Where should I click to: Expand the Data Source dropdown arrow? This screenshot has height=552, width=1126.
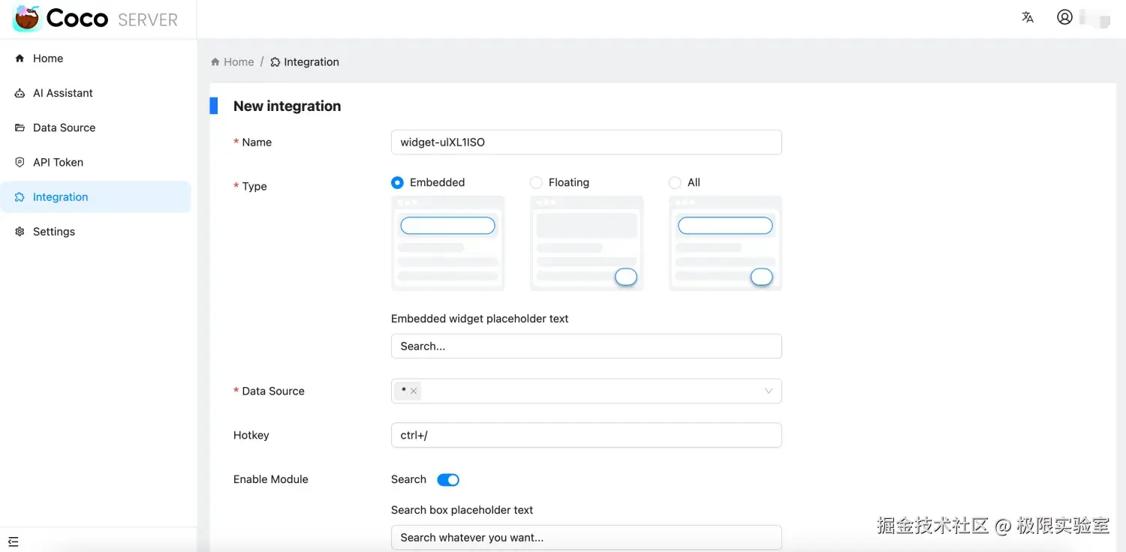[769, 391]
